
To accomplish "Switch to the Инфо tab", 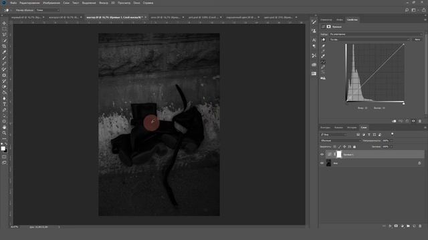I will pos(340,20).
